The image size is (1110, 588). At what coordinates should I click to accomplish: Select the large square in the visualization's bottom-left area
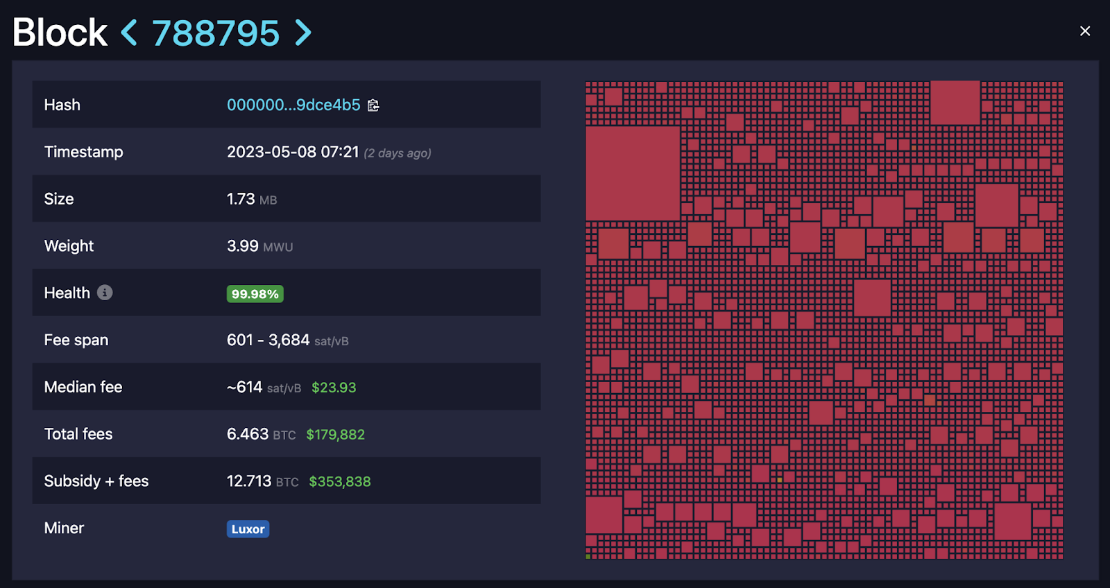604,515
